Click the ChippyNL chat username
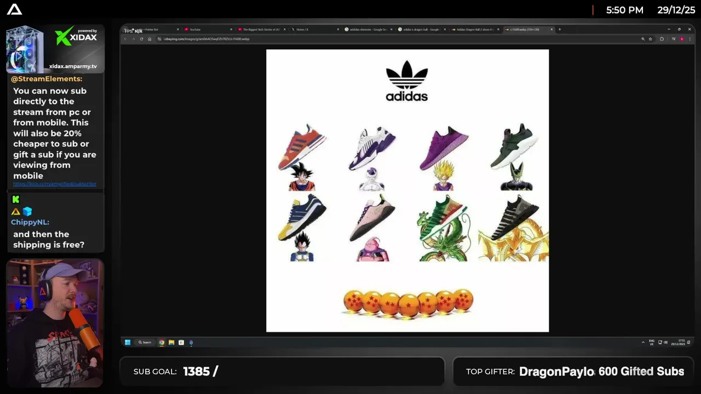701x394 pixels. tap(30, 222)
